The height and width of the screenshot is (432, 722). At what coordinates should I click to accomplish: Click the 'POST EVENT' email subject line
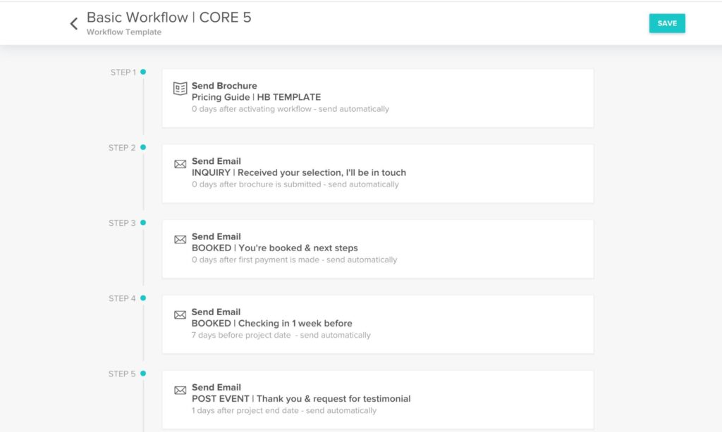[301, 398]
